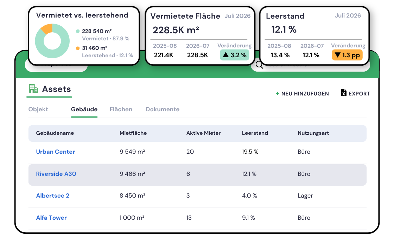The width and height of the screenshot is (394, 252).
Task: Switch to the Dokumente tab
Action: (163, 109)
